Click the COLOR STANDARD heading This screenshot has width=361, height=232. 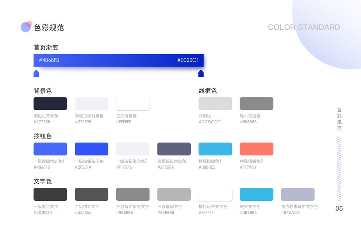tap(304, 27)
